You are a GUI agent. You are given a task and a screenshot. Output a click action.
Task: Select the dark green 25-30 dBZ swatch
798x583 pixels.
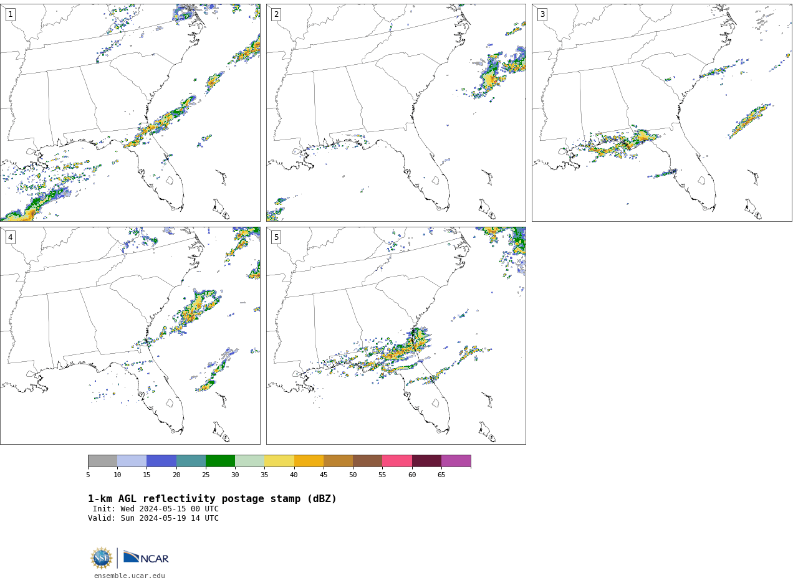click(220, 461)
